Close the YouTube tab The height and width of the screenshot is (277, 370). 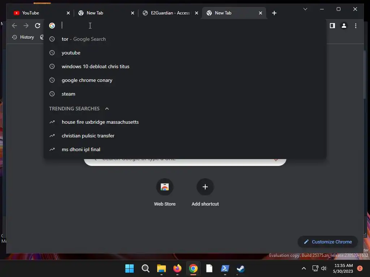(x=68, y=13)
